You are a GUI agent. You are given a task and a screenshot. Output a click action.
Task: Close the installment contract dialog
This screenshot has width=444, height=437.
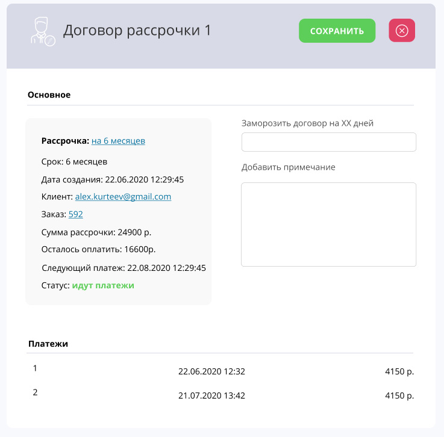(402, 31)
